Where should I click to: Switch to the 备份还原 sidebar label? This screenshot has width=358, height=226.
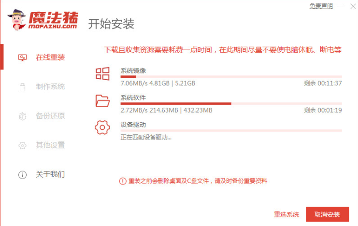point(50,116)
